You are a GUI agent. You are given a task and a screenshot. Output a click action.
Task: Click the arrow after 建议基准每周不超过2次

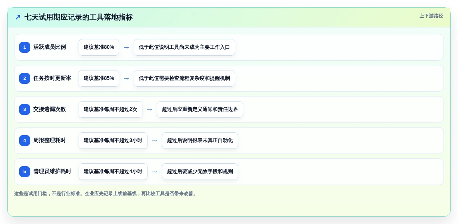pos(150,109)
